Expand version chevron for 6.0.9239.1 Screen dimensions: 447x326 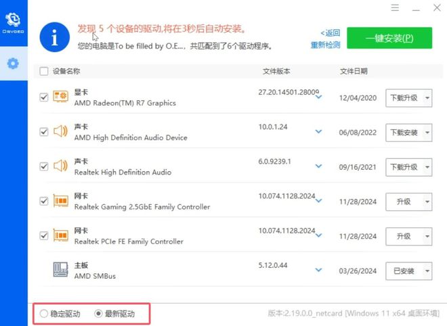click(319, 166)
